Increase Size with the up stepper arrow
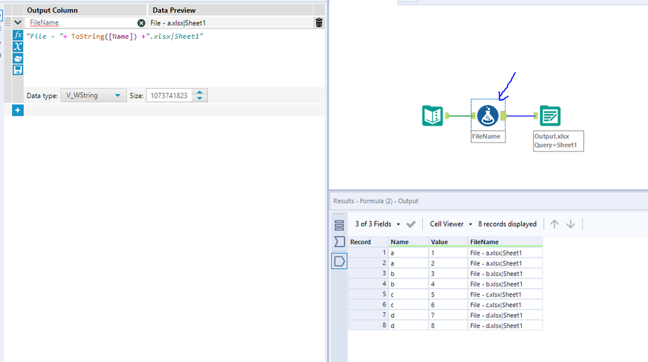The image size is (648, 362). coord(200,92)
